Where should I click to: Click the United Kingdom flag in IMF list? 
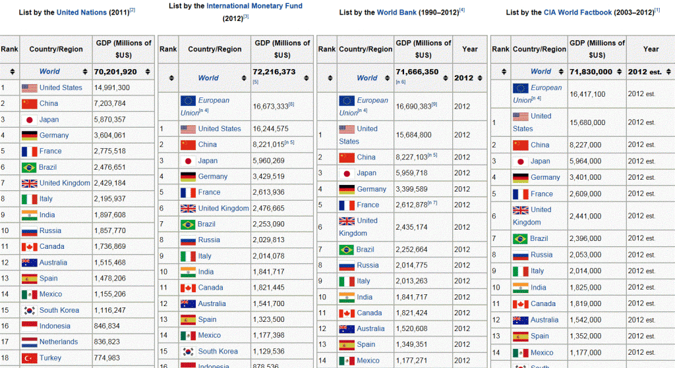point(188,209)
